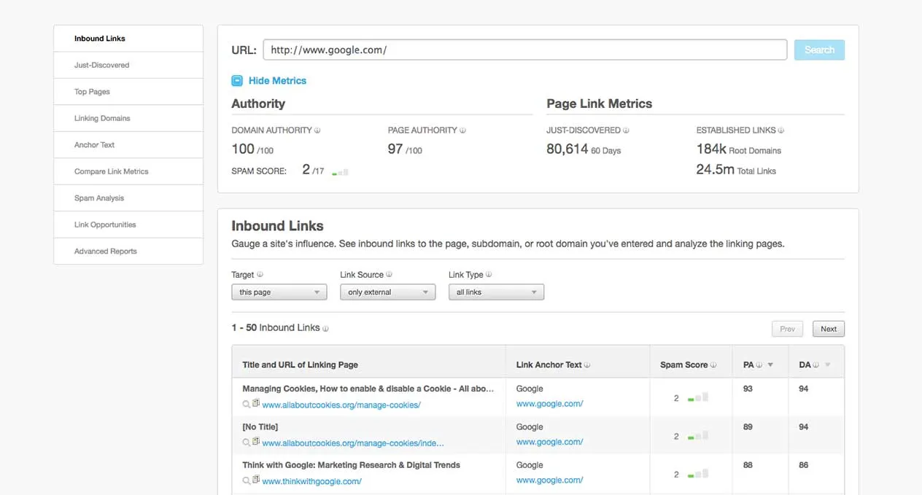Screen dimensions: 922x495
Task: Click the spam score bar beside 2 /17
Action: pyautogui.click(x=340, y=173)
